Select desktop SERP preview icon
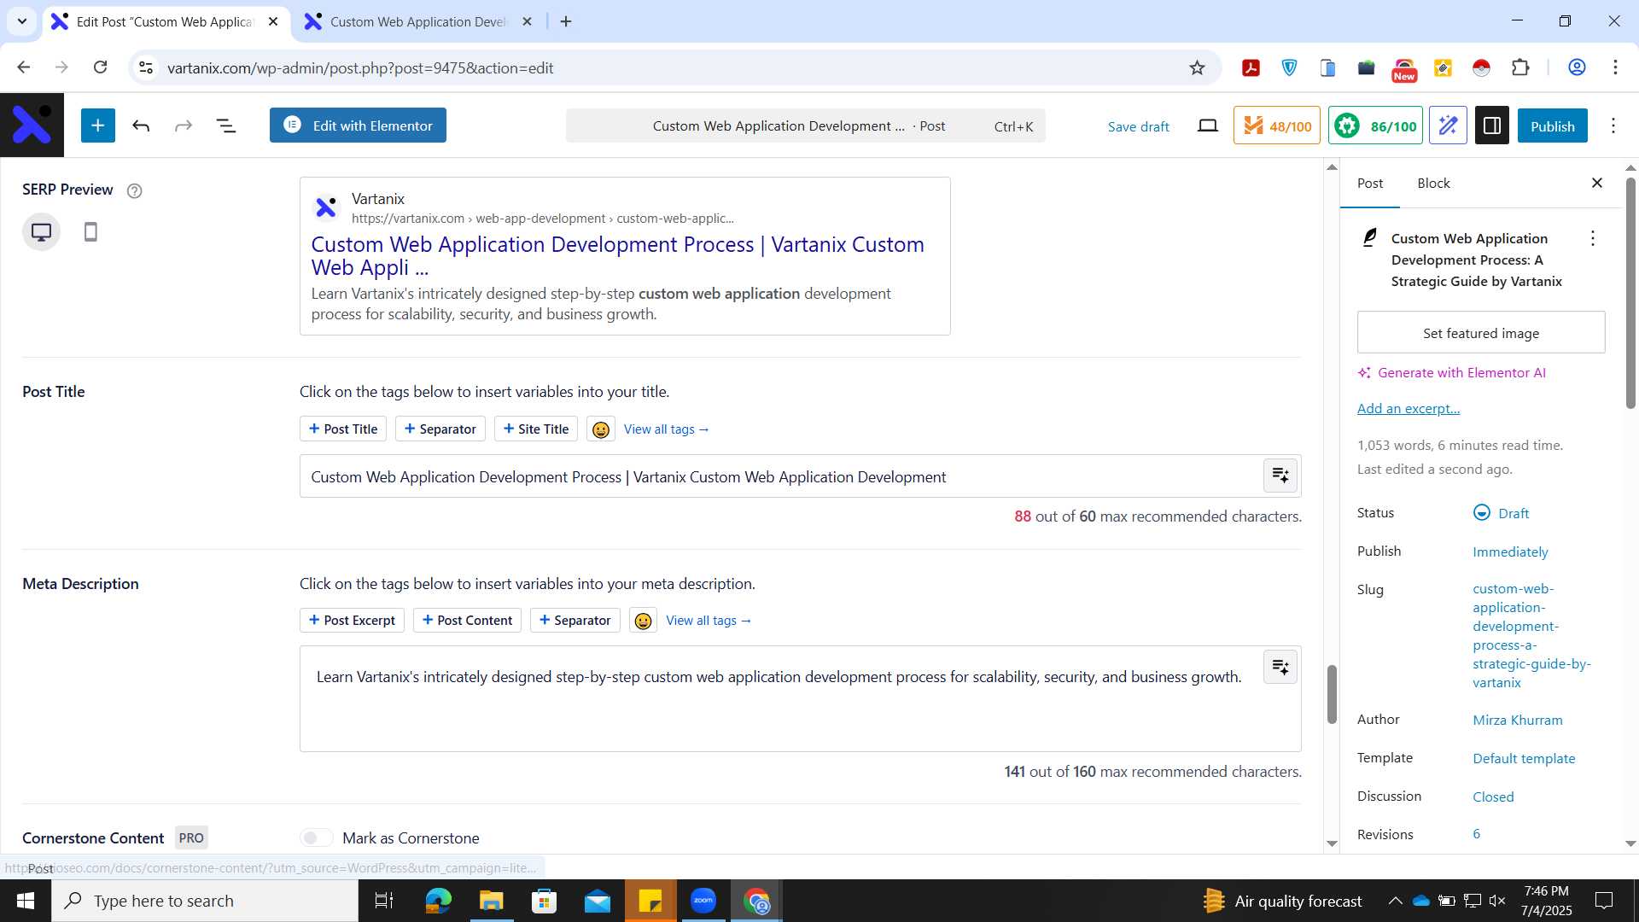 click(x=41, y=231)
